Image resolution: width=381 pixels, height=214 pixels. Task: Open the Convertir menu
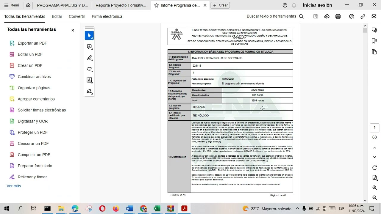77,16
